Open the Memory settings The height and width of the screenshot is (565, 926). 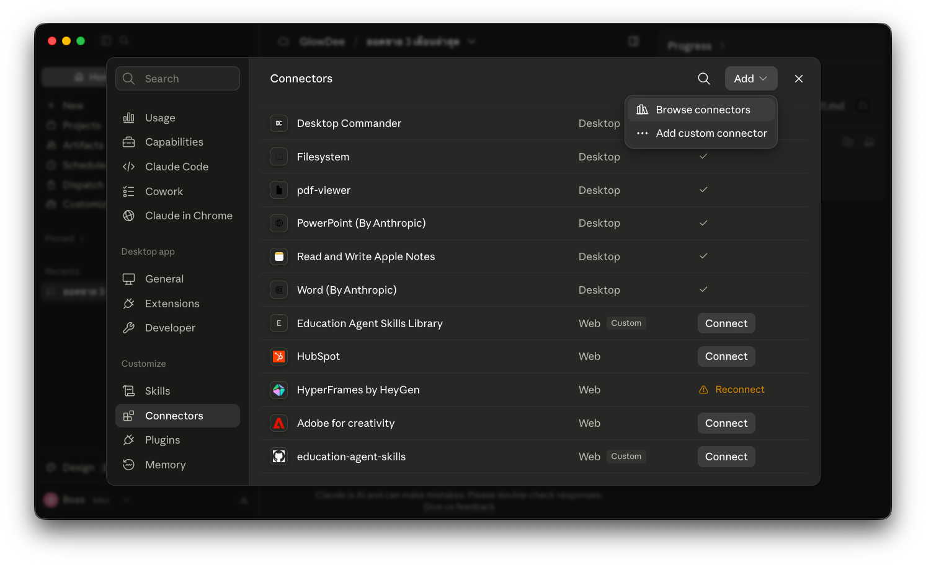pos(177,465)
